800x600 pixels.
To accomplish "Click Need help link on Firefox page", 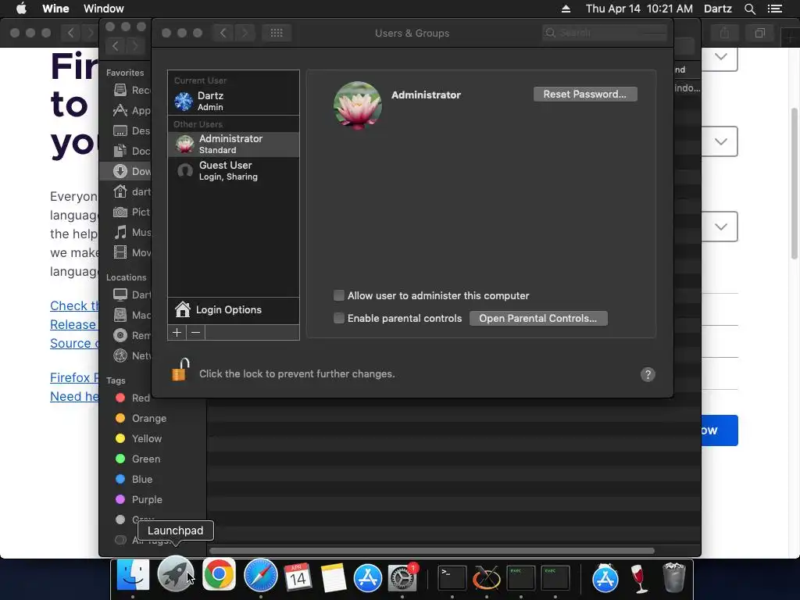I will [x=74, y=396].
